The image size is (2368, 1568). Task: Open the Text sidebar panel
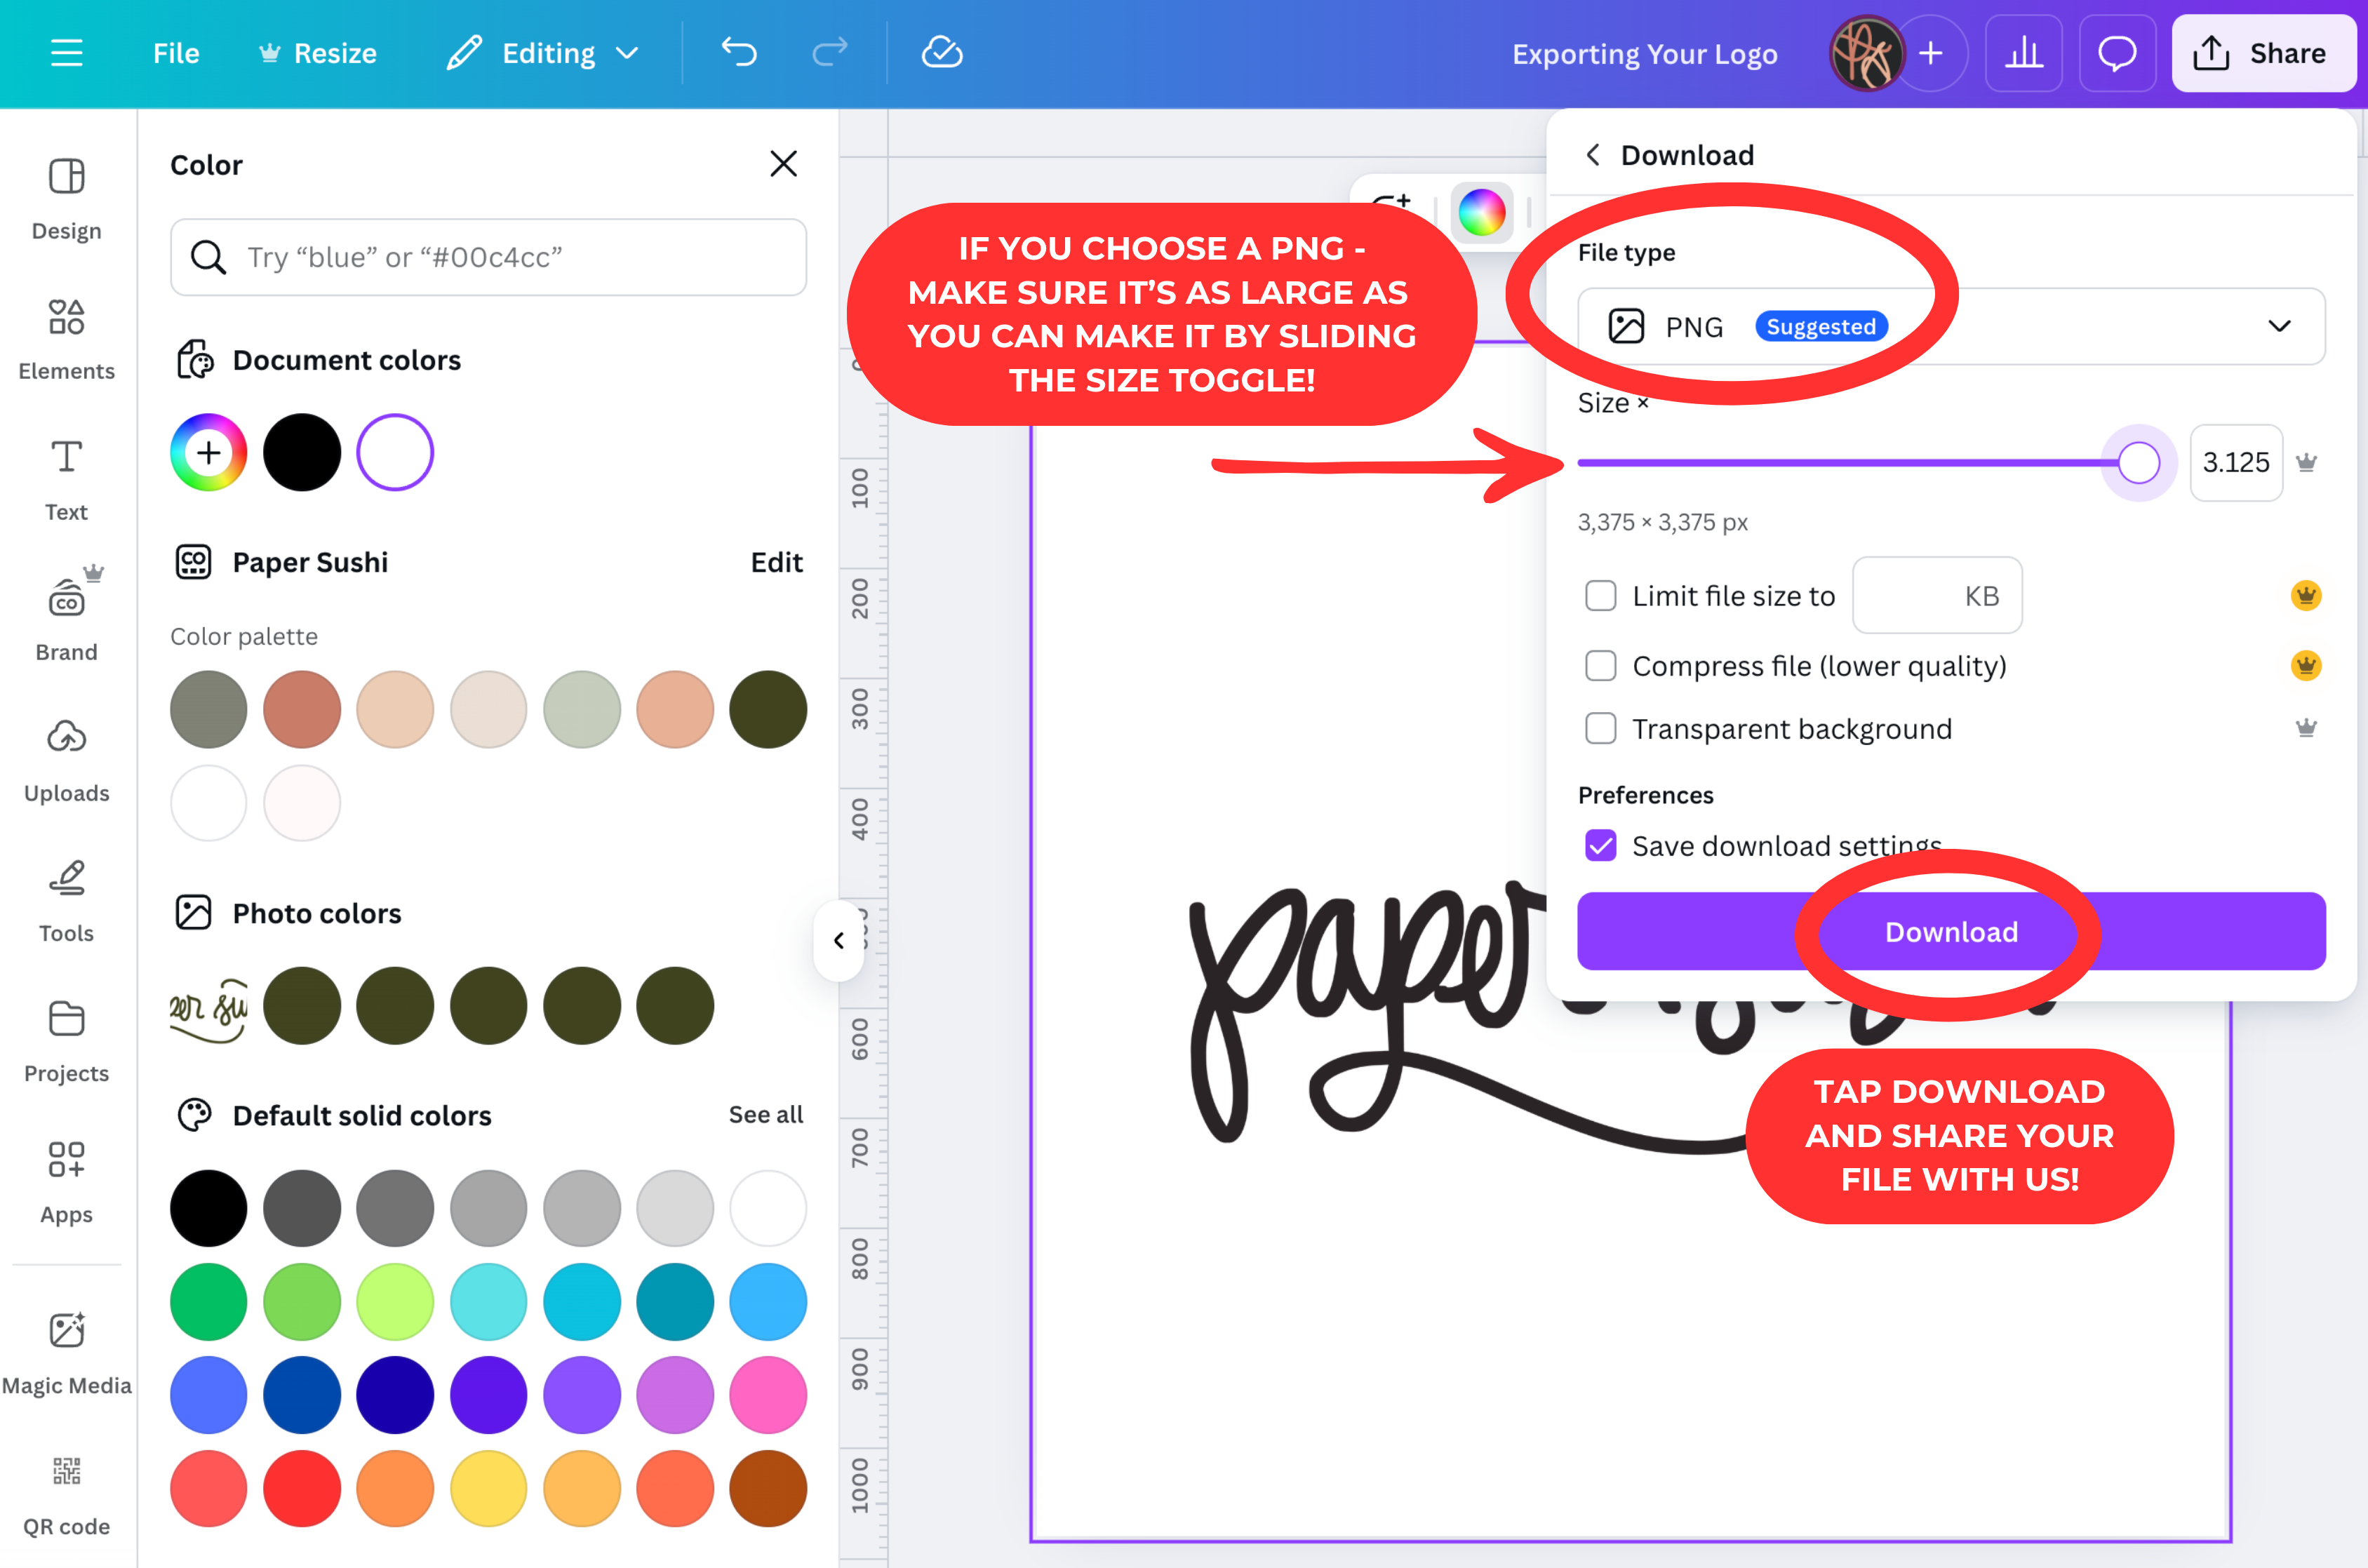(66, 480)
